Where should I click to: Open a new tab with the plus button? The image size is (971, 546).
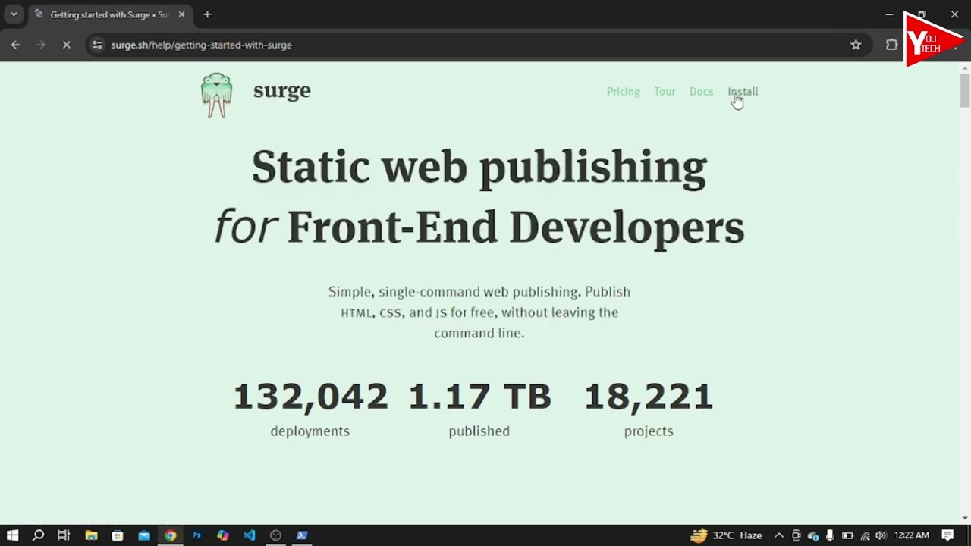tap(207, 14)
